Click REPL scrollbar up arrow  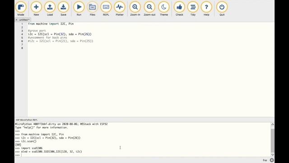[x=273, y=124]
